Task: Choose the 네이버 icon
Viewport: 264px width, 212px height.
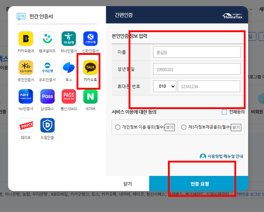Action: pyautogui.click(x=90, y=96)
